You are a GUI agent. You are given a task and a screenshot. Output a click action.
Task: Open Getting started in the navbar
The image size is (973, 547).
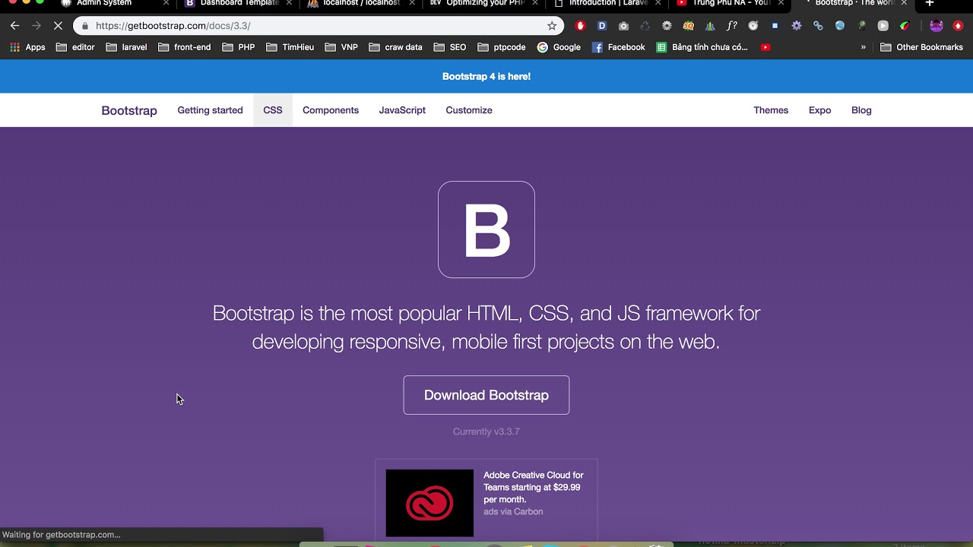[210, 110]
